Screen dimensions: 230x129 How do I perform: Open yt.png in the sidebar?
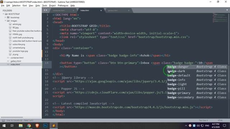(x=15, y=54)
